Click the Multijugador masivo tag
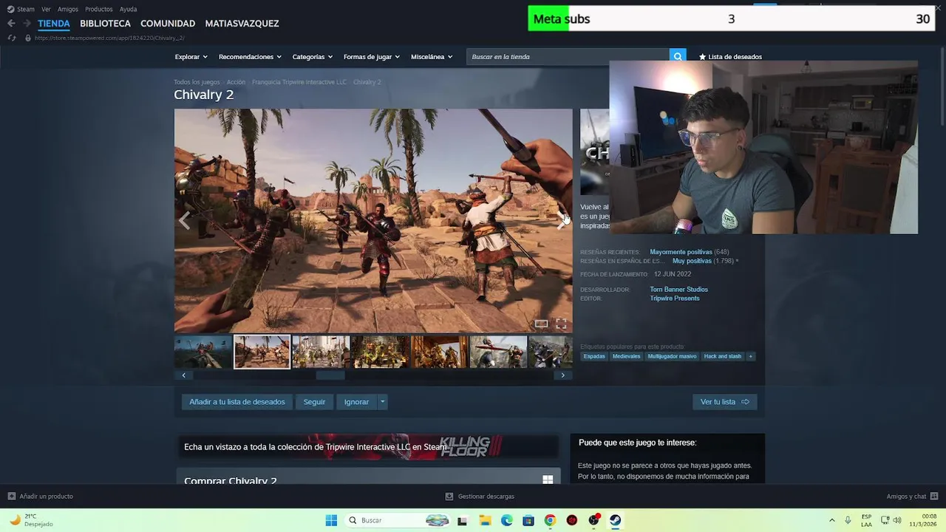The width and height of the screenshot is (946, 532). coord(672,356)
